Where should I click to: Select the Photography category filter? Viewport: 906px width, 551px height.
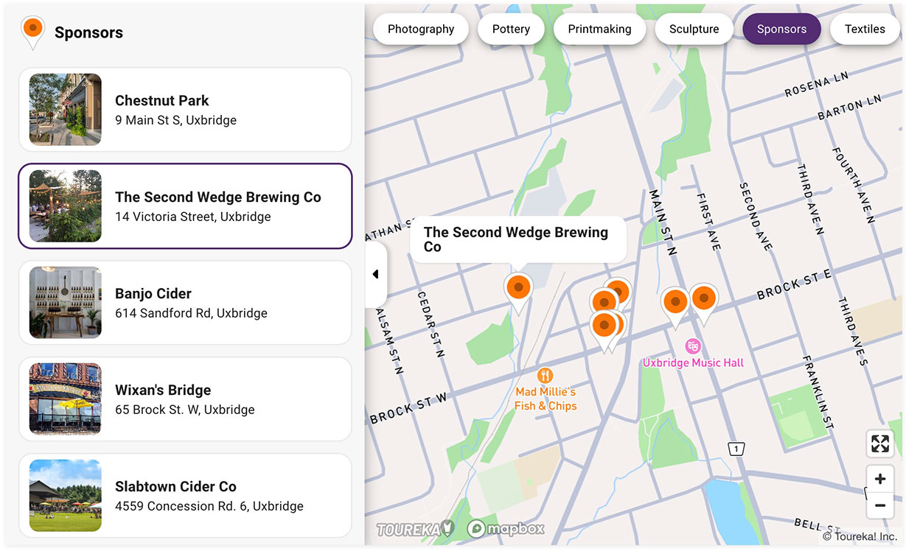tap(420, 29)
